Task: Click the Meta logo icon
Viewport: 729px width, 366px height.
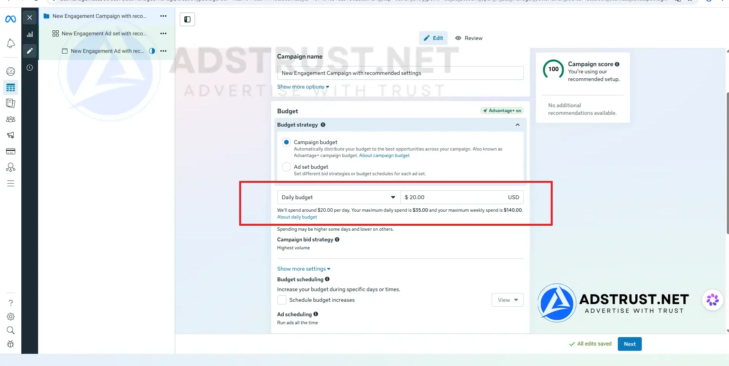Action: tap(11, 19)
